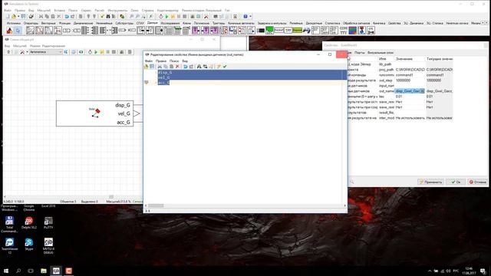491x276 pixels.
Task: Select the COM TTY block icon
Action: [344, 31]
